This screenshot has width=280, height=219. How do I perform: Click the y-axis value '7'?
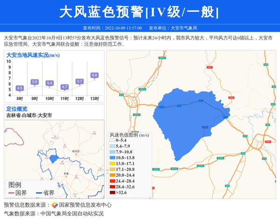coord(10,79)
